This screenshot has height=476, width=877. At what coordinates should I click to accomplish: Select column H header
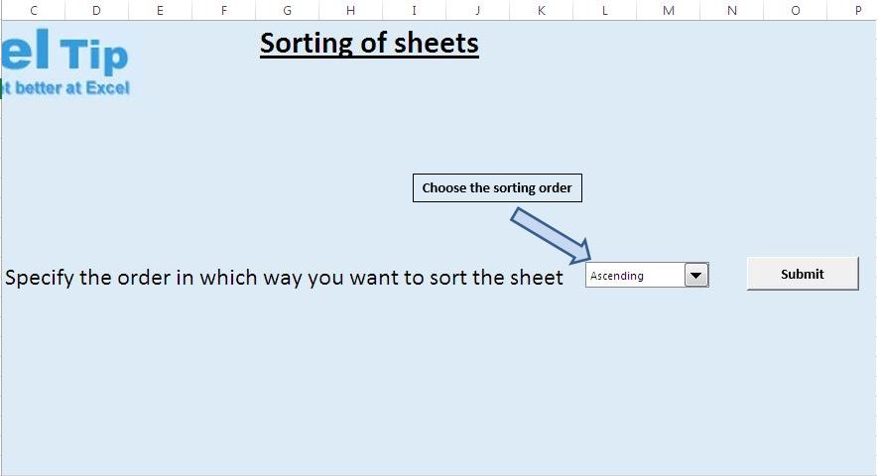(350, 10)
